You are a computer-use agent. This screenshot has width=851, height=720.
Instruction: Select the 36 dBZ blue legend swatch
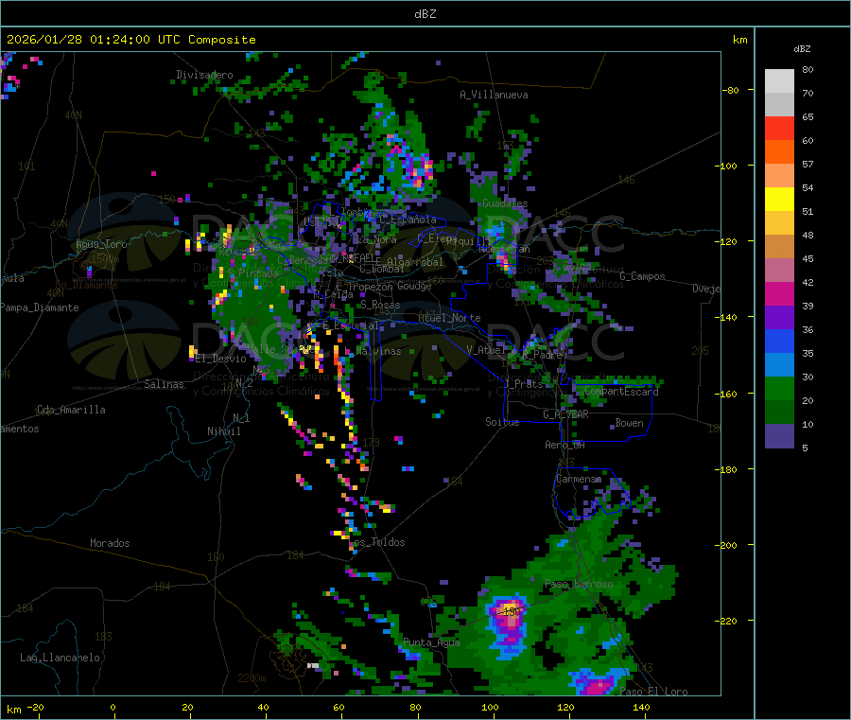tap(779, 341)
